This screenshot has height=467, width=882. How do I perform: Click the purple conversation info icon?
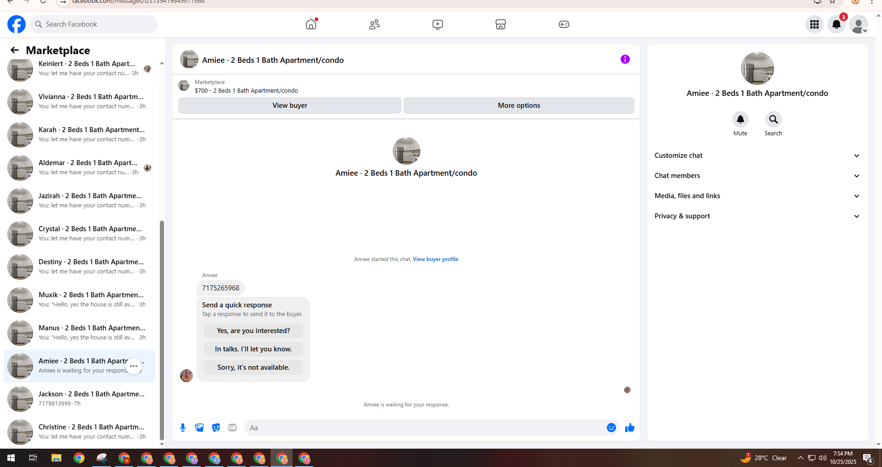pos(625,59)
